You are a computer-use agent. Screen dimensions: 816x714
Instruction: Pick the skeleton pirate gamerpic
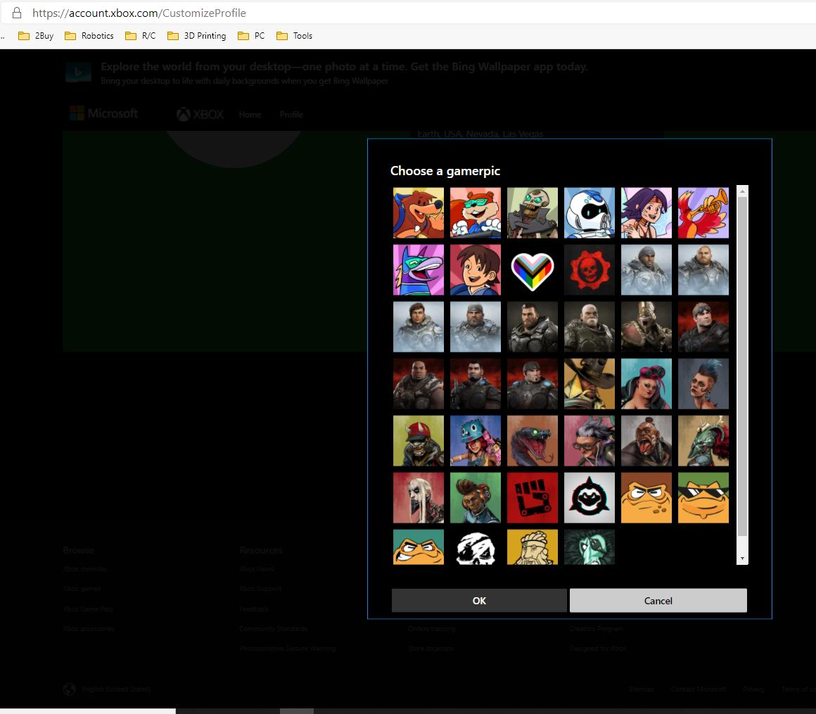point(533,213)
